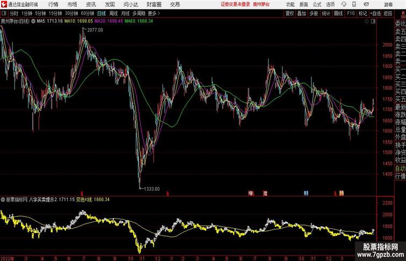406x261 pixels.
Task: Open the mail envelope icon
Action: 366,4
